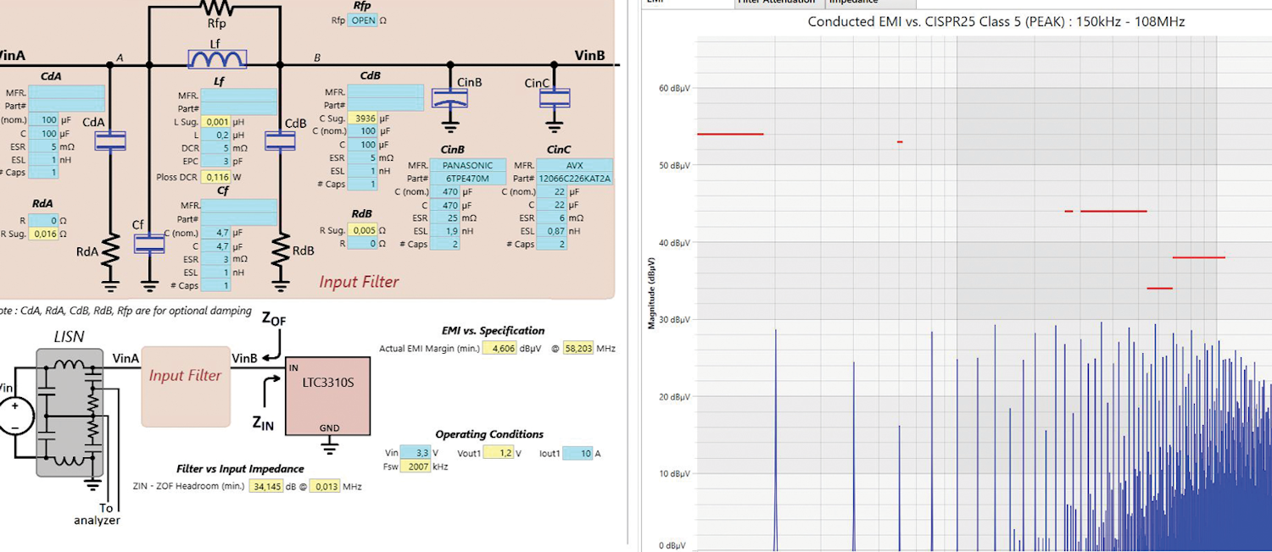Click the CinB polarized capacitor symbol

(x=449, y=99)
